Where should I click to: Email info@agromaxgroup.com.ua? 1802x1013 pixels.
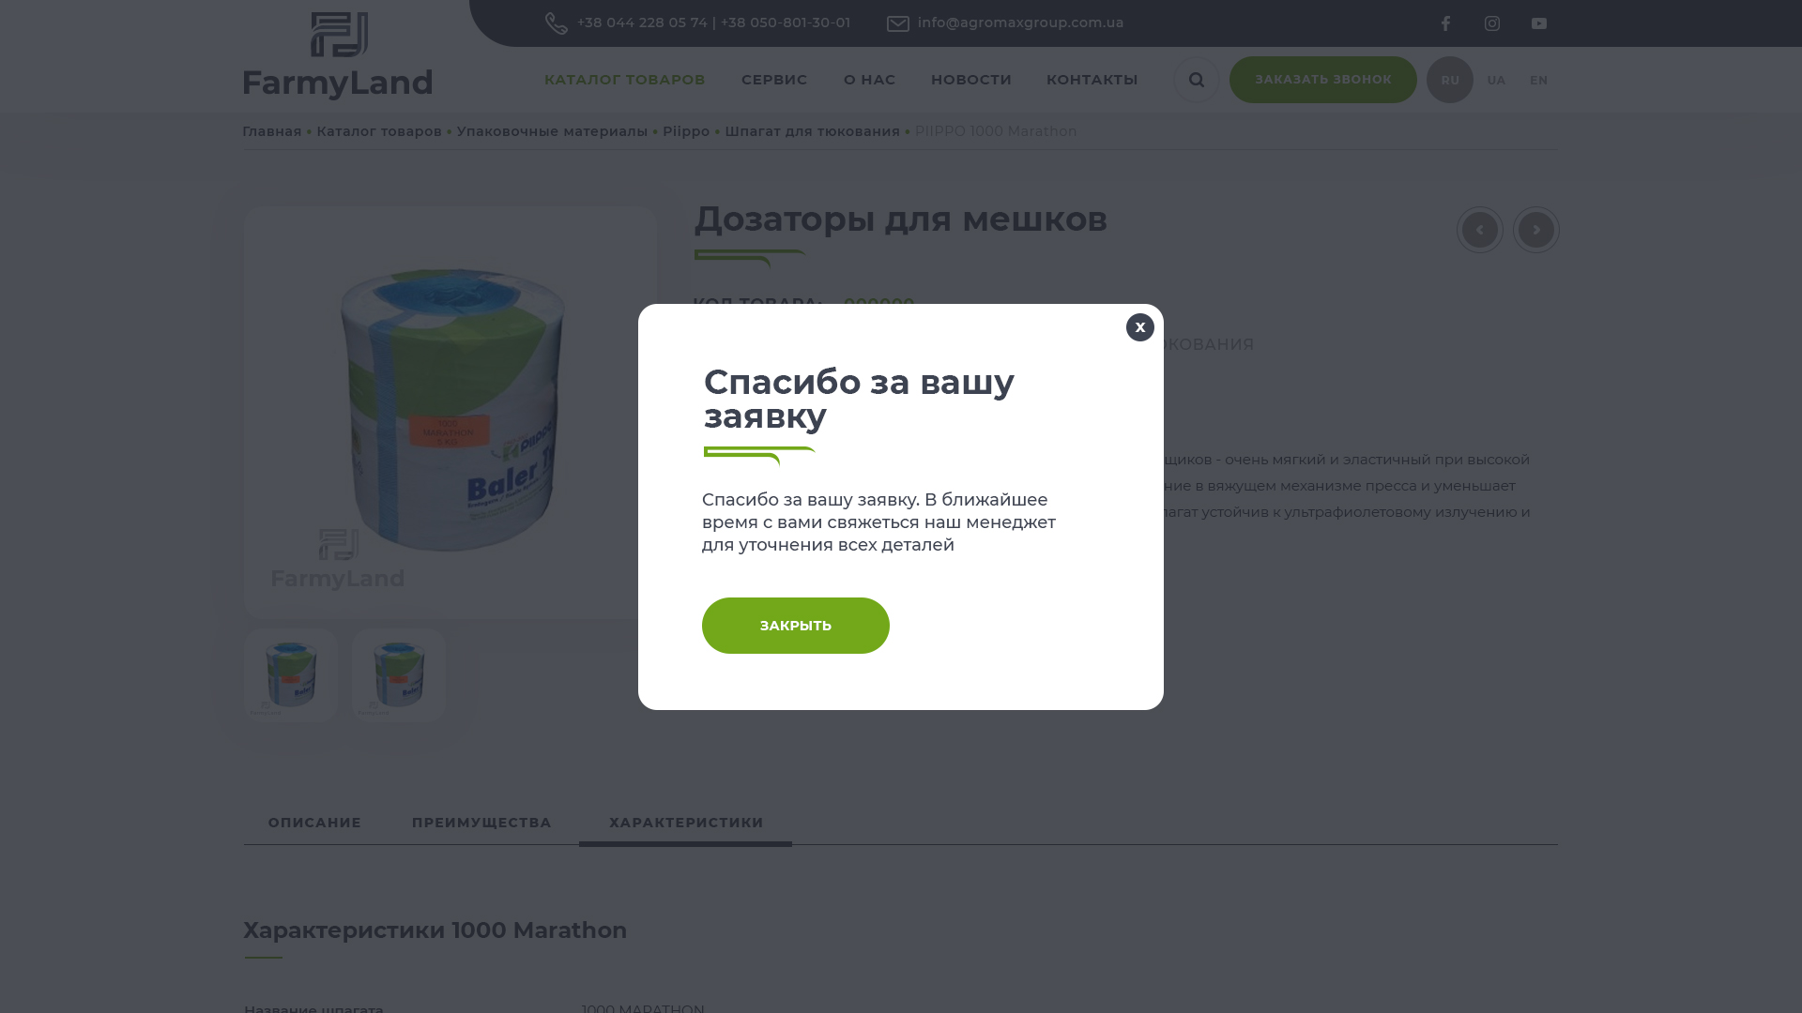click(x=1020, y=23)
